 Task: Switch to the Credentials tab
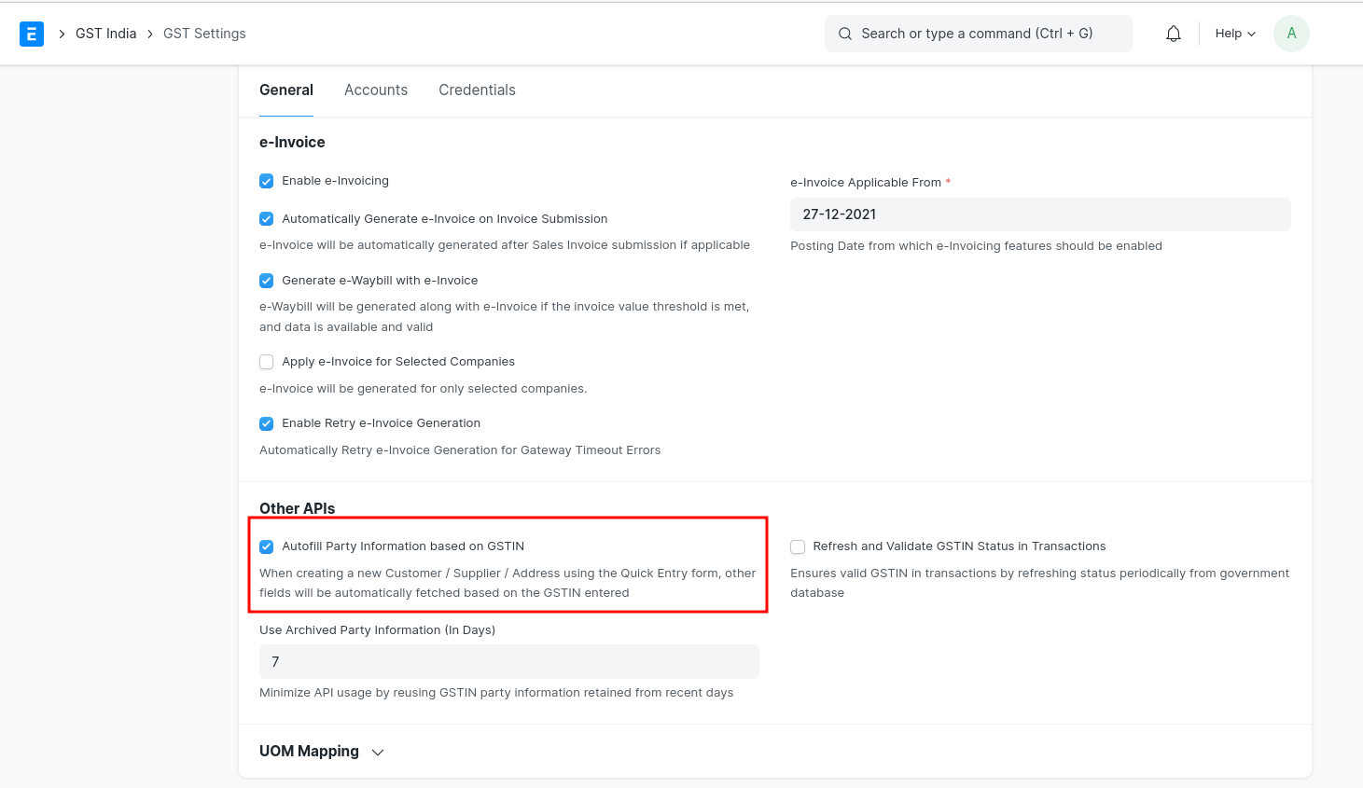coord(477,90)
